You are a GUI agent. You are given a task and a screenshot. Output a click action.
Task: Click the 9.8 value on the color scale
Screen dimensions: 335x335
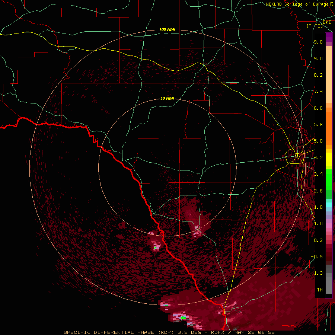(x=318, y=42)
